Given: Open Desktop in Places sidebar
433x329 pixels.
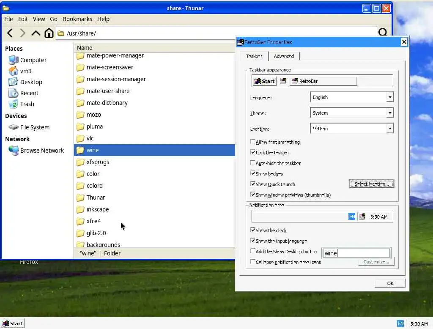Looking at the screenshot, I should [x=25, y=82].
